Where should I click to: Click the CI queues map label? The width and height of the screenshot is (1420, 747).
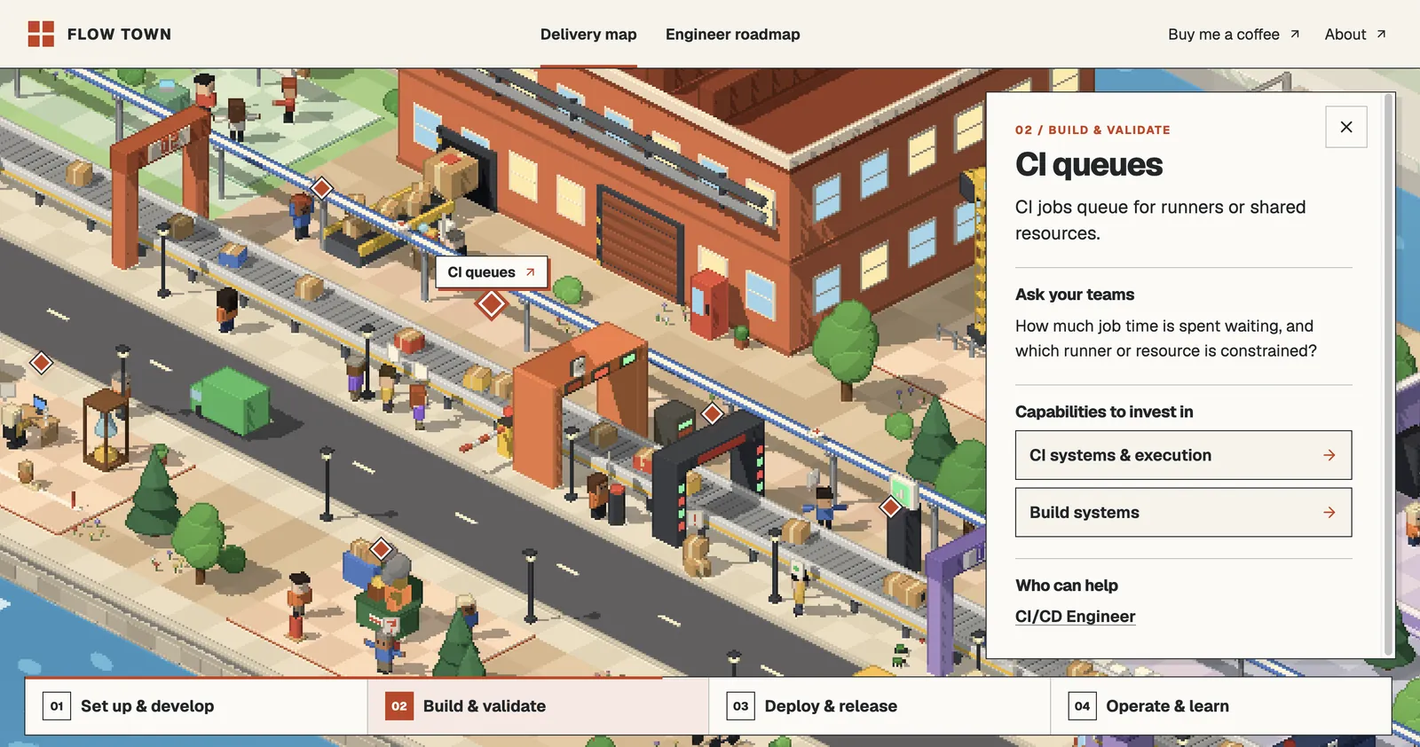point(491,272)
